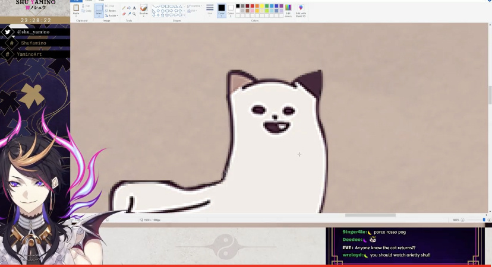Select the Color picker eyedropper tool
Viewport: 492px width, 267px height.
tap(130, 14)
